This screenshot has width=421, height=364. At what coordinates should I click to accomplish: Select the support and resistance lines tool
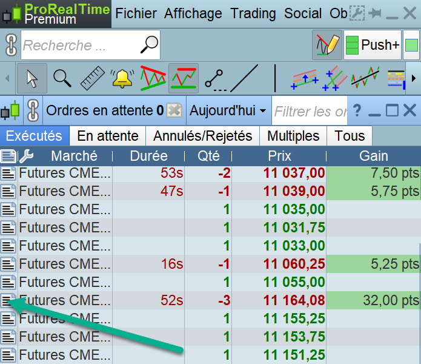coord(184,78)
